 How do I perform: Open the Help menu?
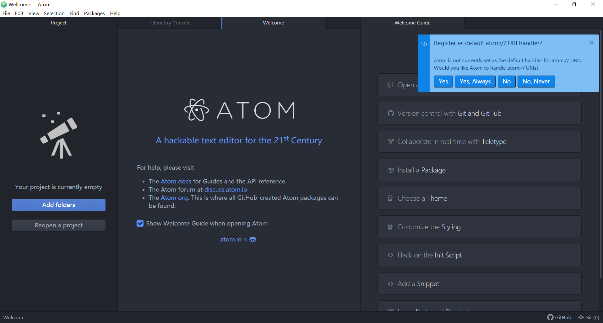tap(115, 13)
